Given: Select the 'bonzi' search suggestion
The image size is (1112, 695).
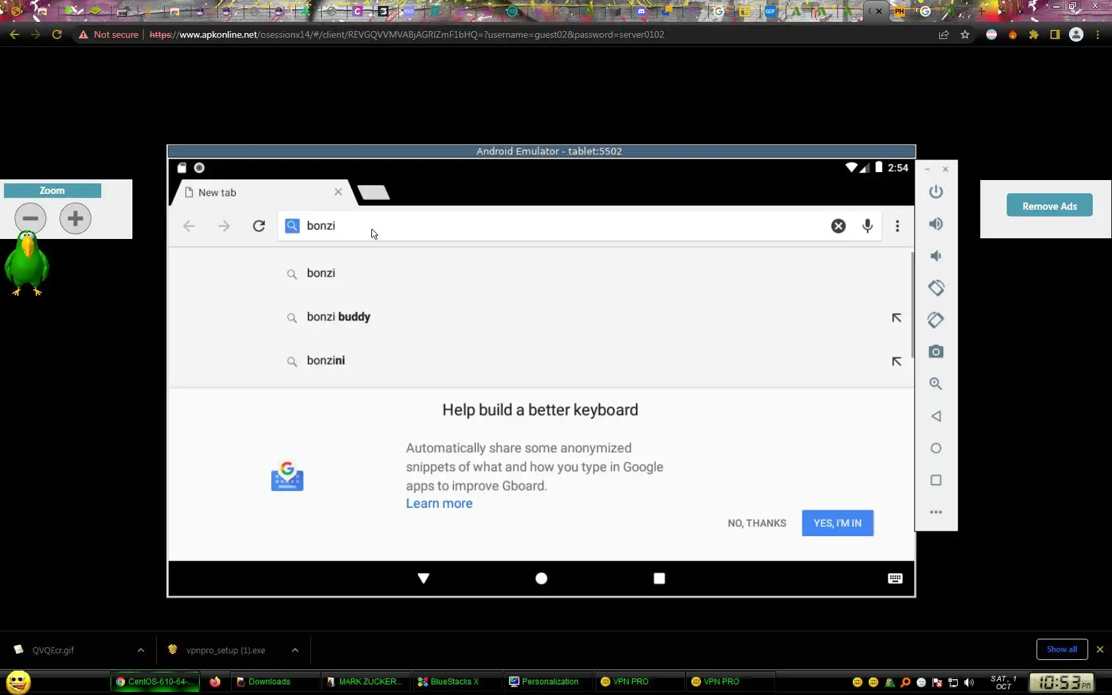Looking at the screenshot, I should point(541,273).
